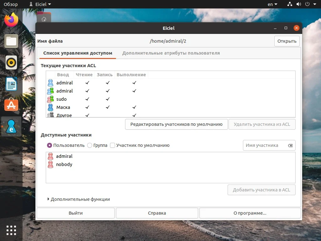Open the en language dropdown
The height and width of the screenshot is (241, 321).
pyautogui.click(x=271, y=4)
